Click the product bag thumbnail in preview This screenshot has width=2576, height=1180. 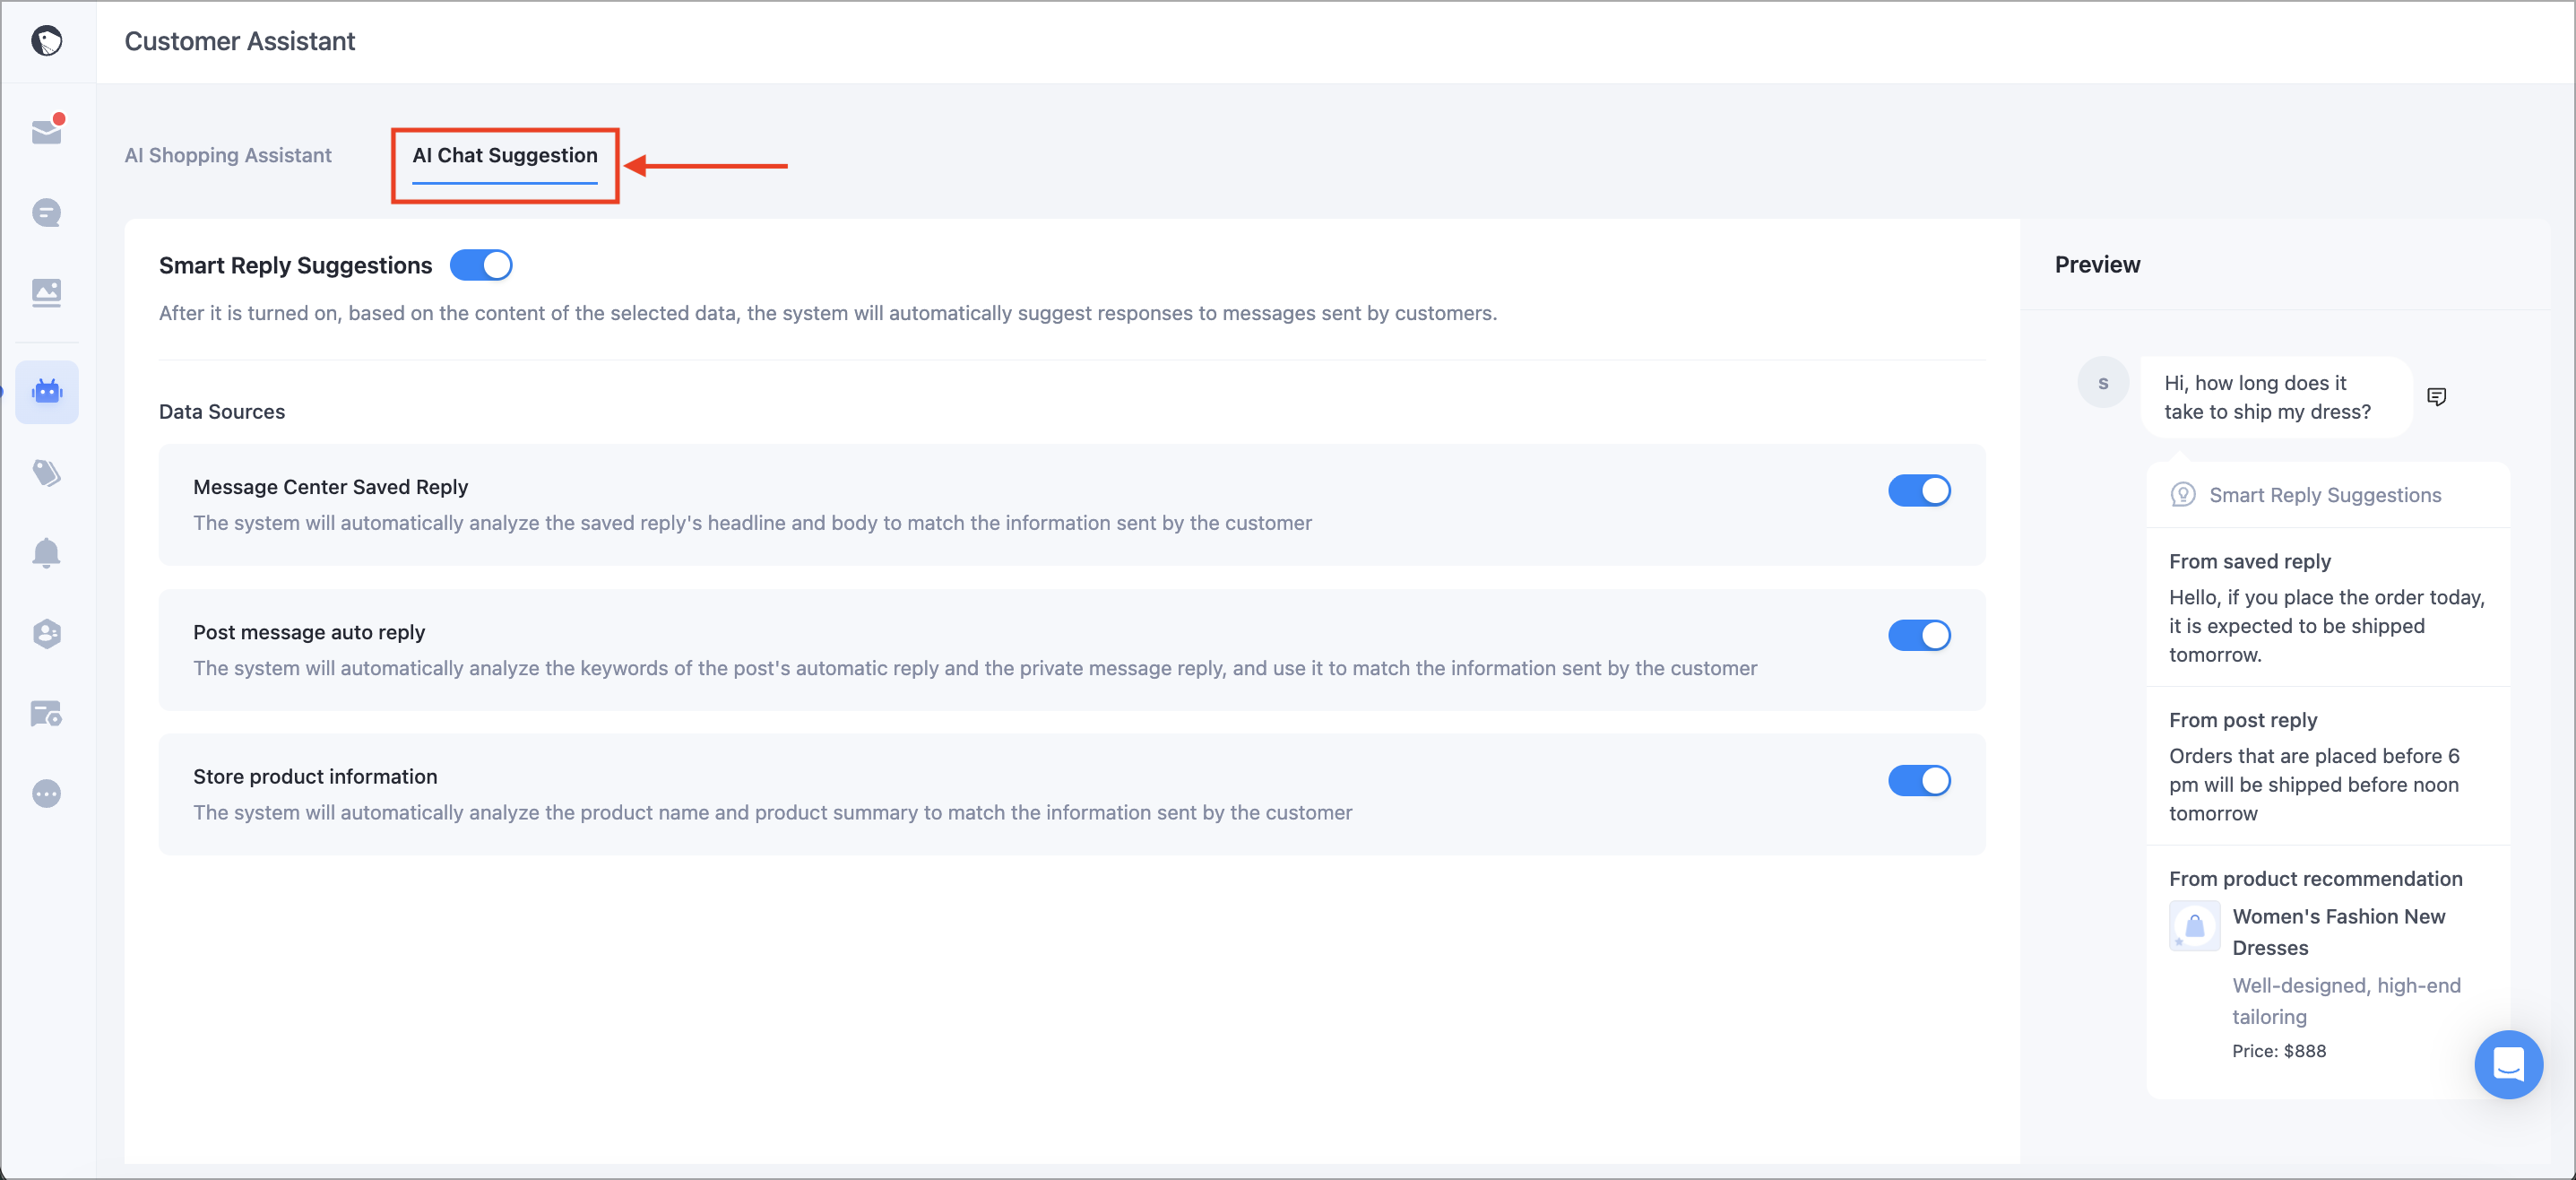point(2194,926)
